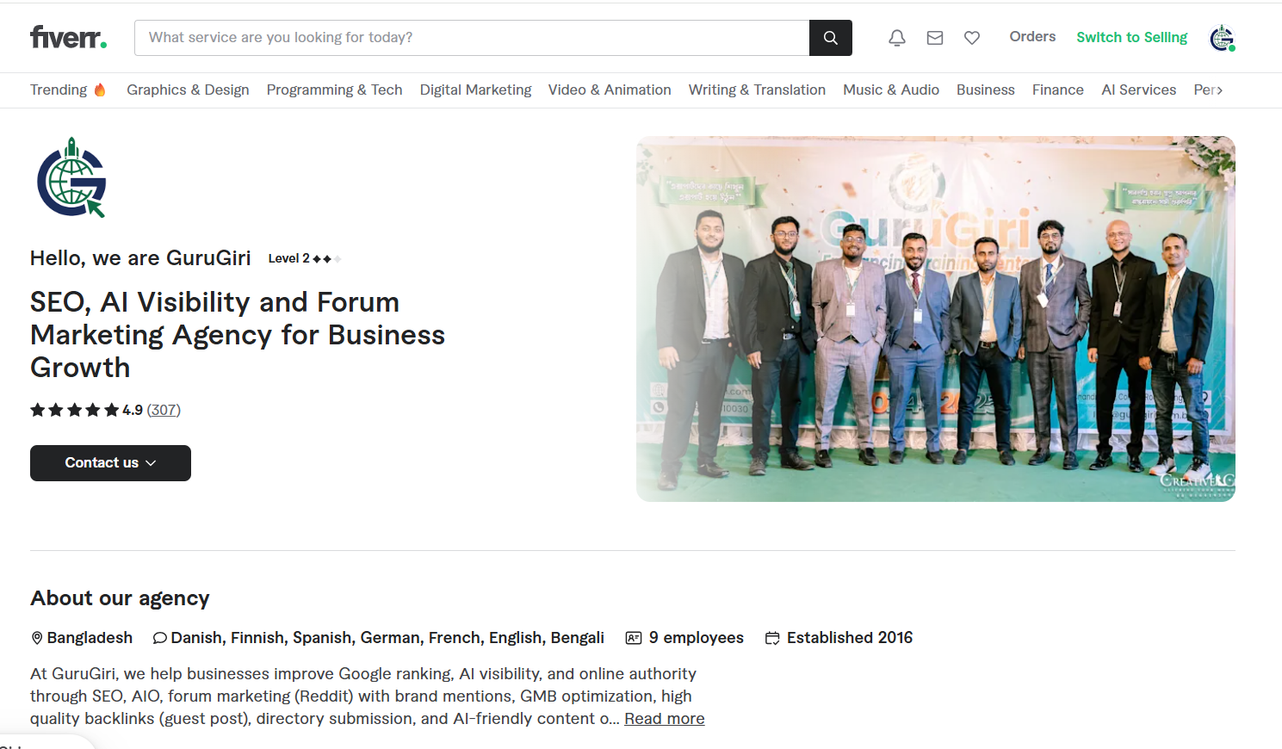Image resolution: width=1282 pixels, height=749 pixels.
Task: Click the Bangladesh location text
Action: coord(90,638)
